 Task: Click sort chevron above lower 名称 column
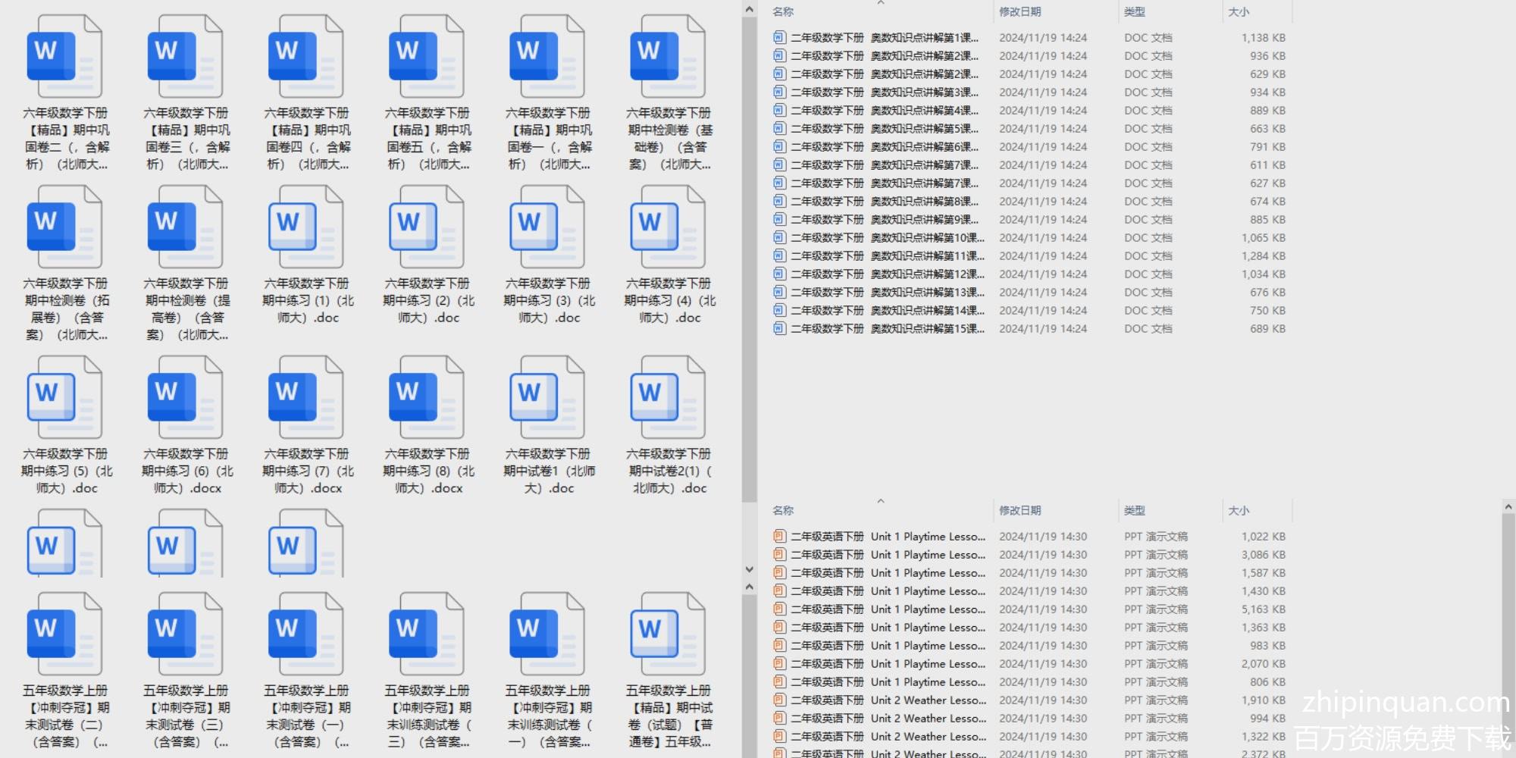(x=880, y=501)
